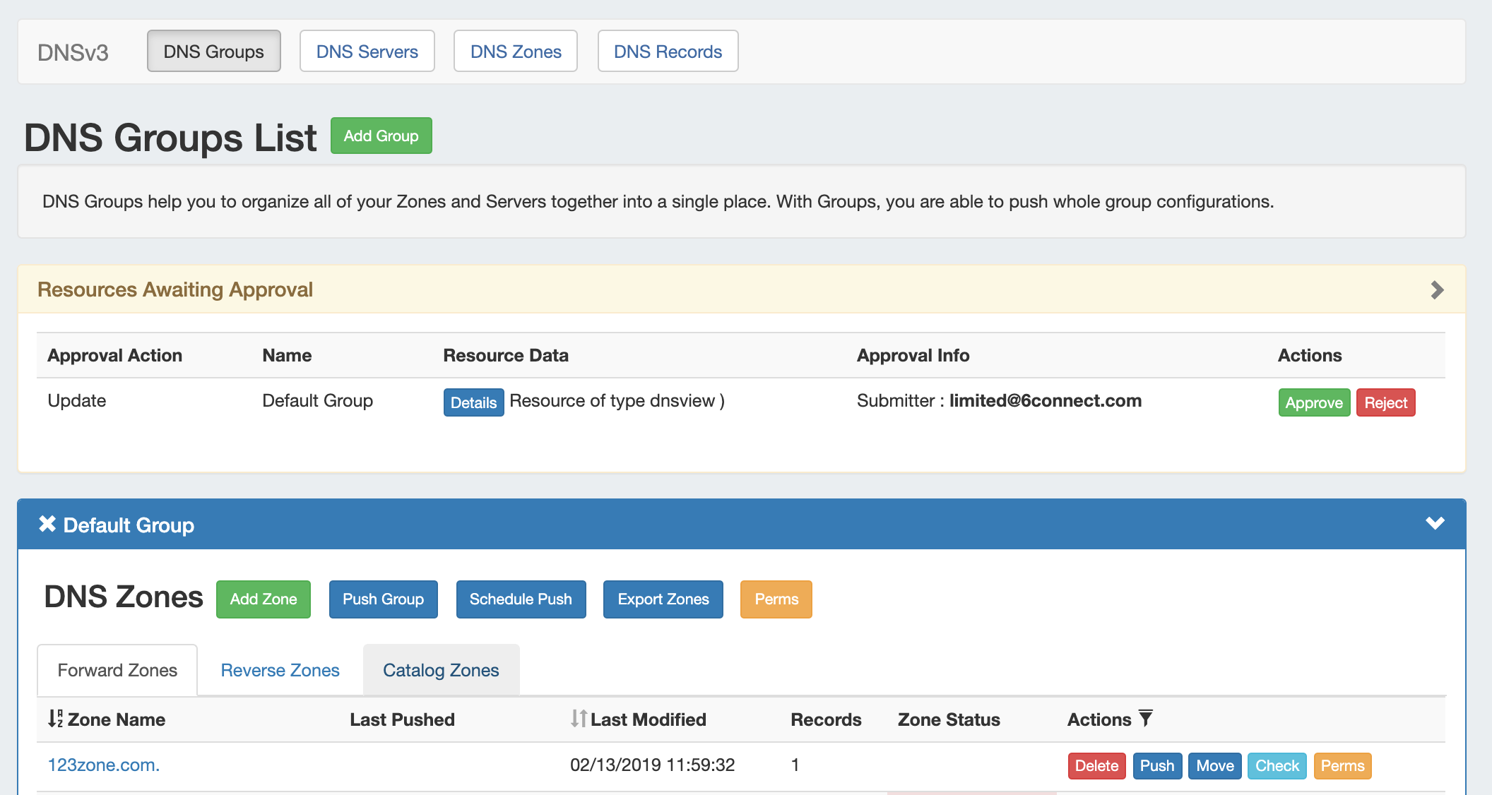Expand the Resources Awaiting Approval chevron
The image size is (1492, 795).
1437,289
